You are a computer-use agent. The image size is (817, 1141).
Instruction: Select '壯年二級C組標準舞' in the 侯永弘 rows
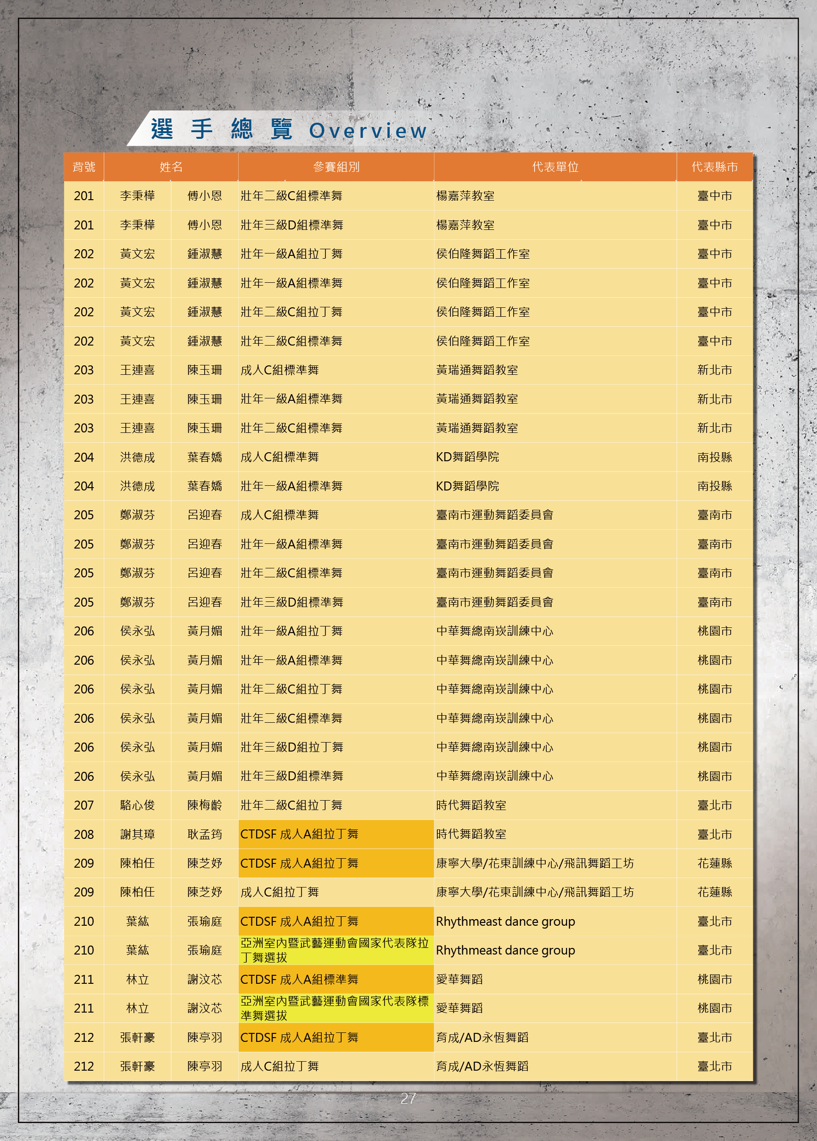tap(291, 718)
